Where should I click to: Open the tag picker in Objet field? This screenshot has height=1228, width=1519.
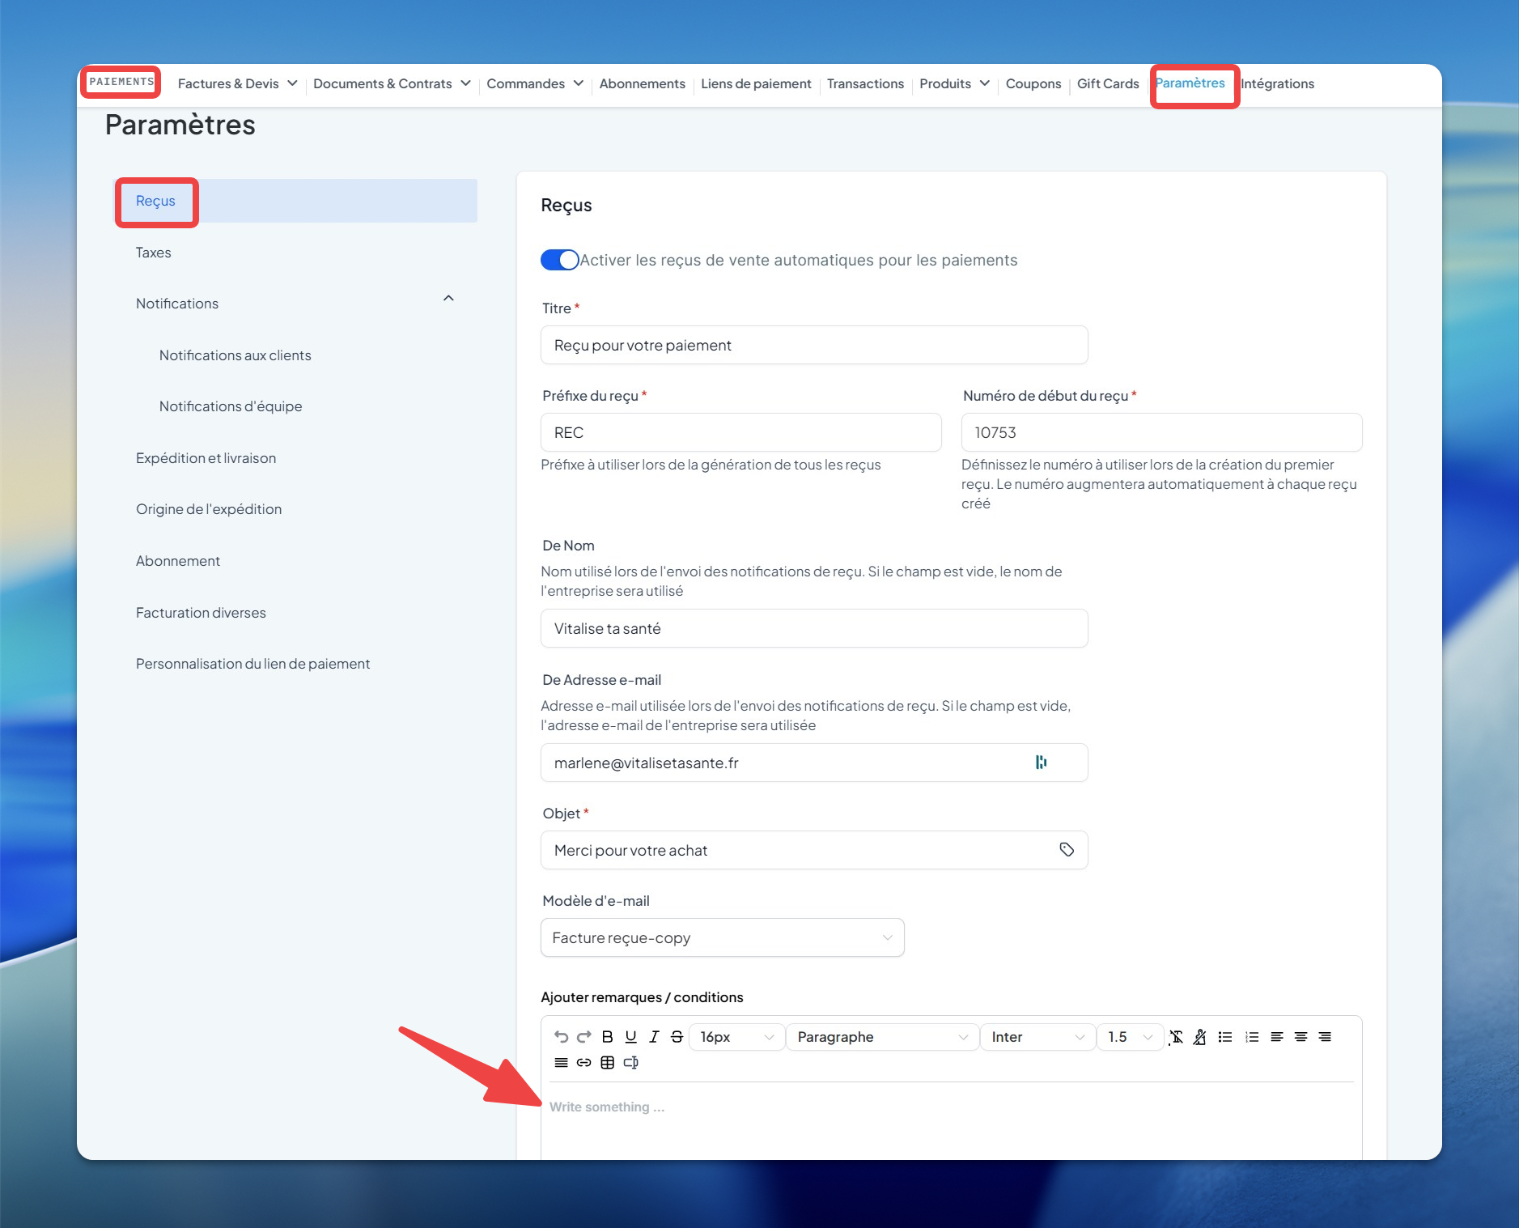[1067, 849]
